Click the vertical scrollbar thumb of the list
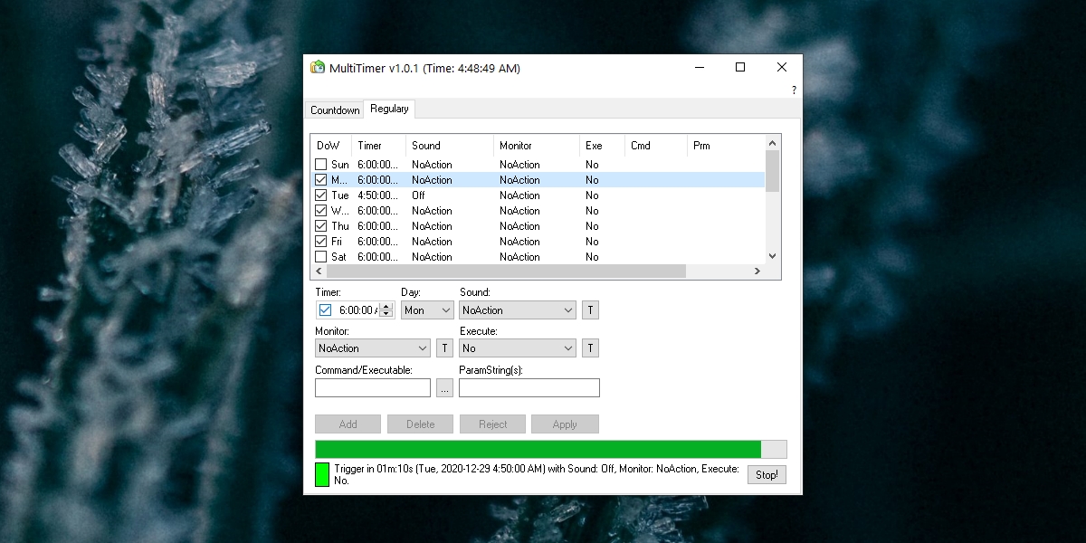Screen dimensions: 1086x543 click(x=772, y=171)
